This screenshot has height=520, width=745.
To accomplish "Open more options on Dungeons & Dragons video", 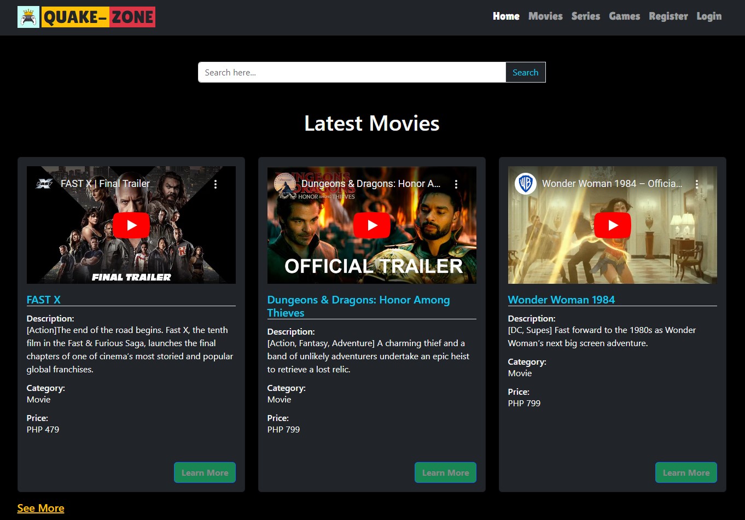I will 456,184.
